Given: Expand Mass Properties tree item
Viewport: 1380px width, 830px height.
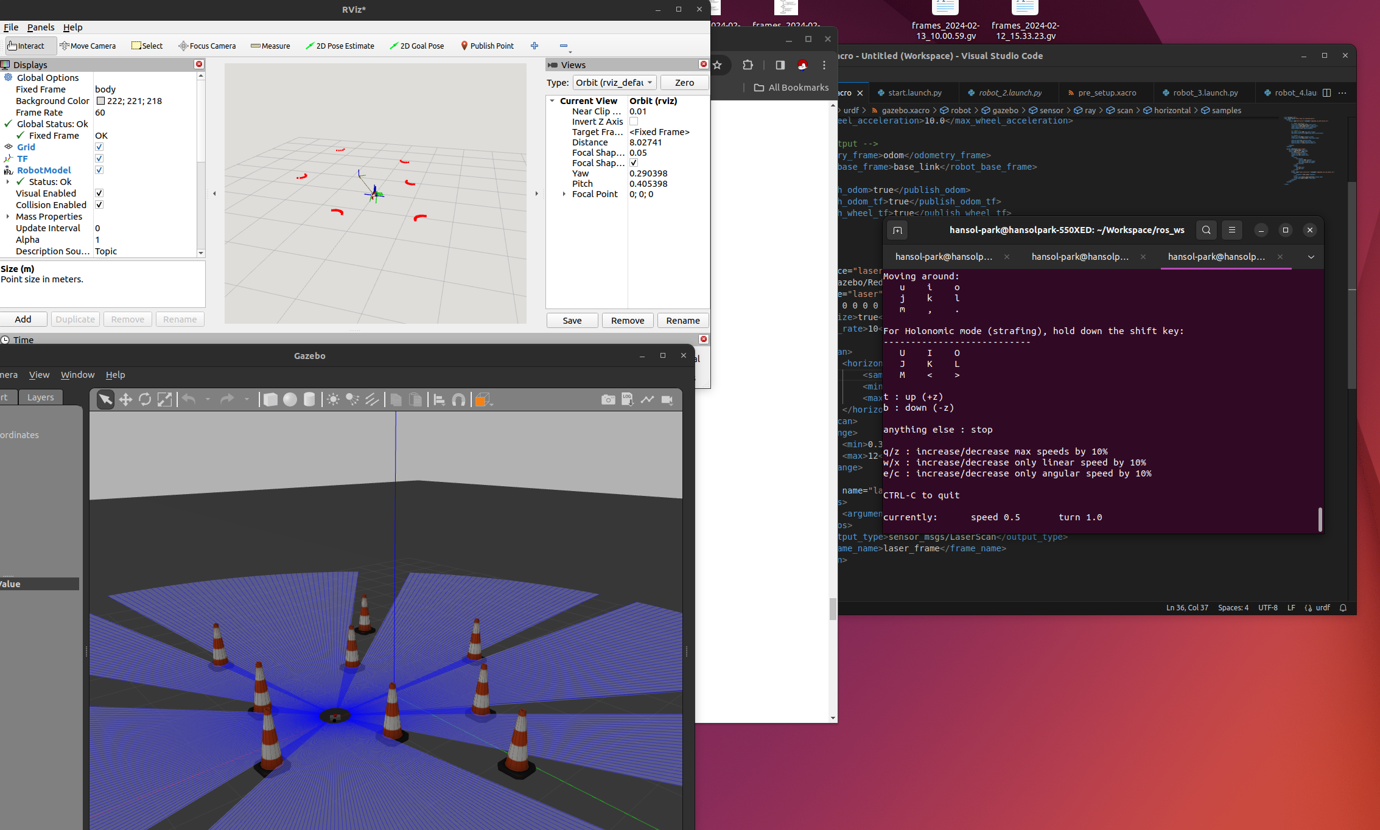Looking at the screenshot, I should [x=8, y=216].
